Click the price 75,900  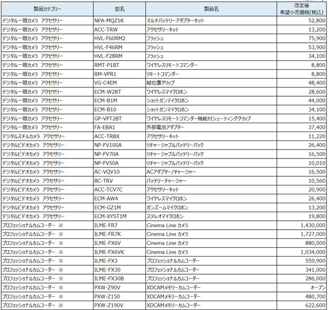click(317, 39)
